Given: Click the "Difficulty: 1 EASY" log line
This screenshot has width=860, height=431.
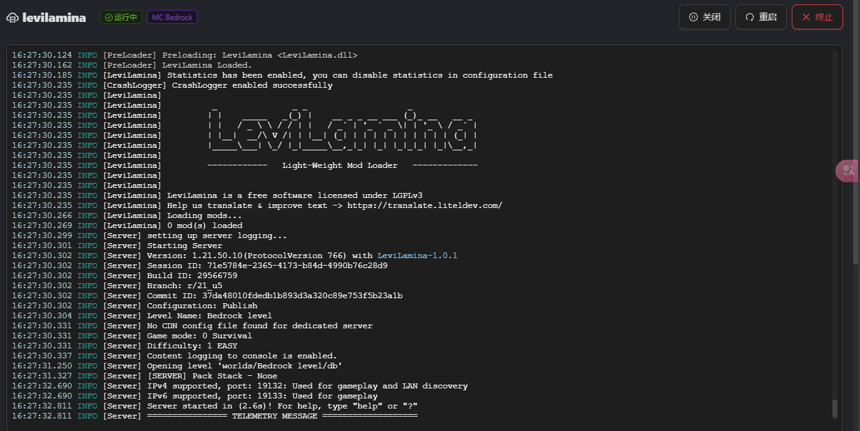Looking at the screenshot, I should pyautogui.click(x=125, y=346).
